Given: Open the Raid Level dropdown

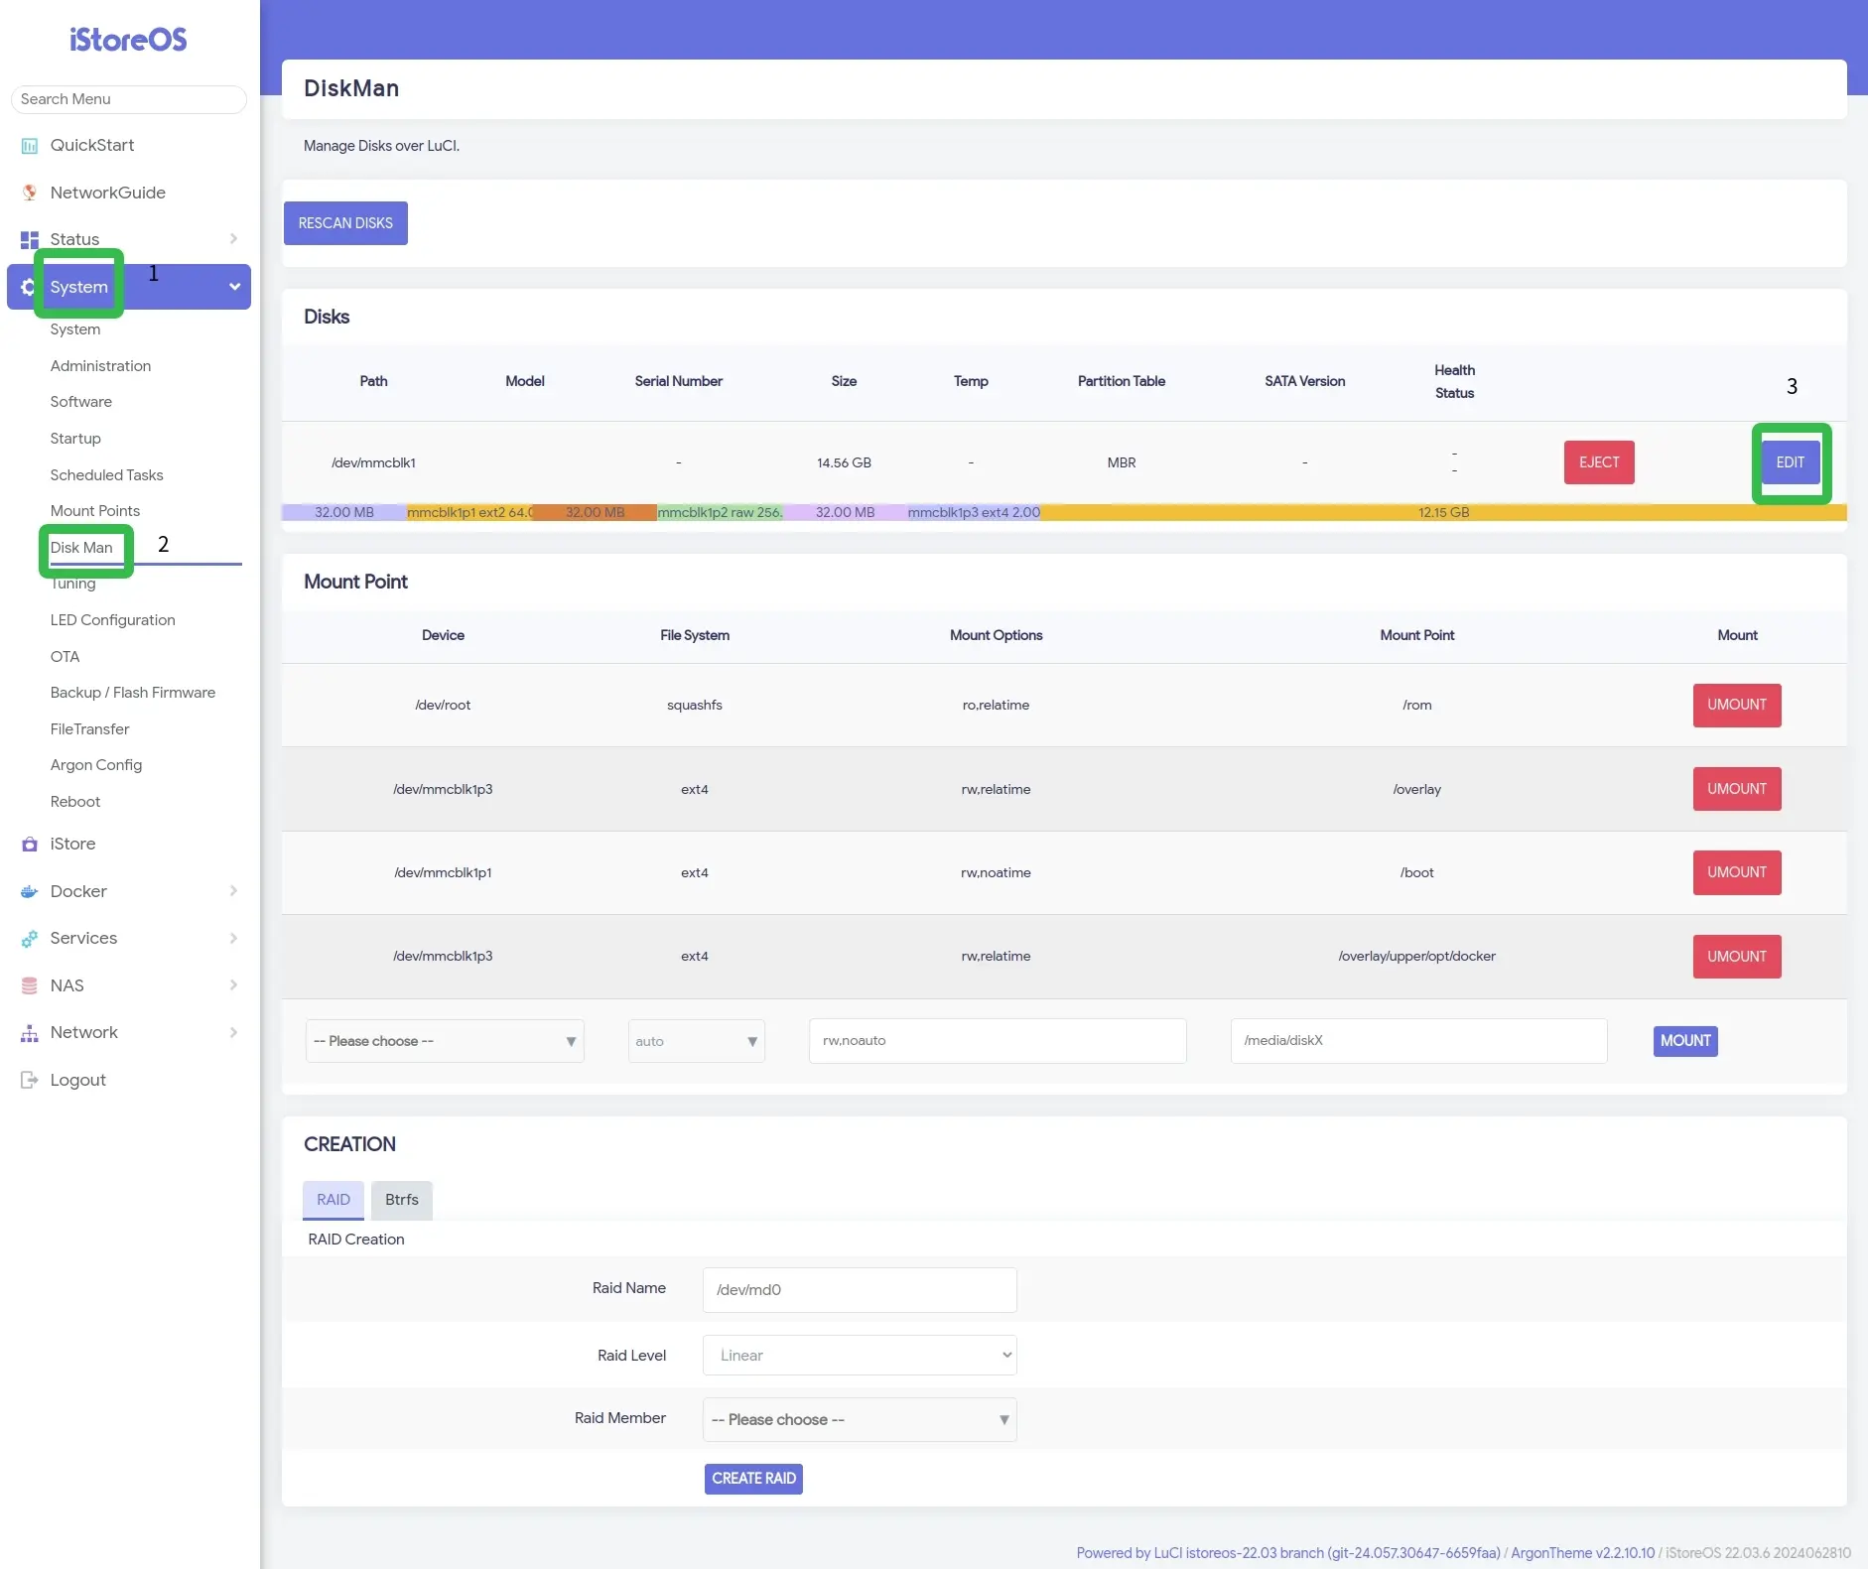Looking at the screenshot, I should [859, 1356].
